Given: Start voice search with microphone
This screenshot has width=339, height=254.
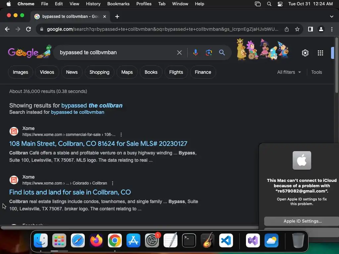Looking at the screenshot, I should (x=195, y=53).
